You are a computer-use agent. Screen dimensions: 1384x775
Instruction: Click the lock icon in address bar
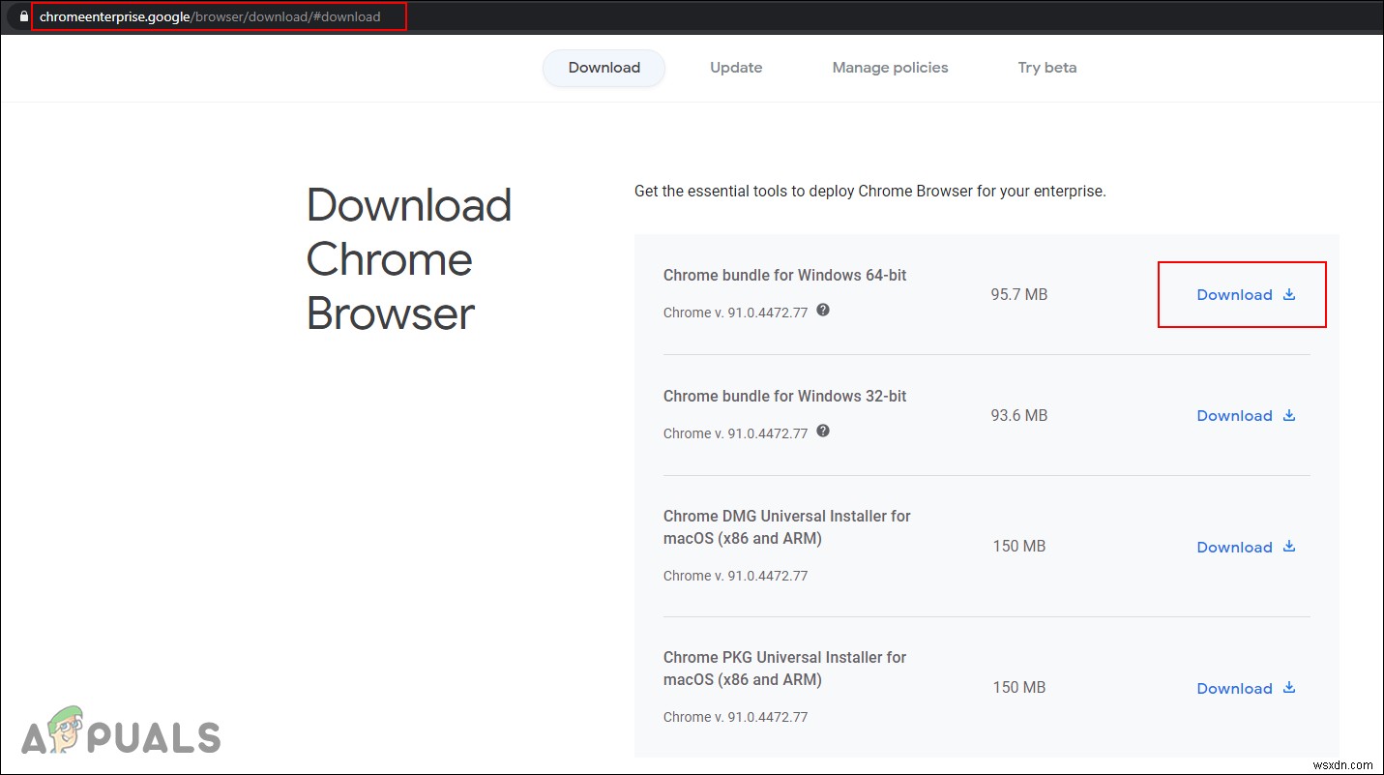24,16
